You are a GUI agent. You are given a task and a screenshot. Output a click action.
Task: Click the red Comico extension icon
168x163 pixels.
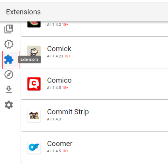pyautogui.click(x=34, y=84)
